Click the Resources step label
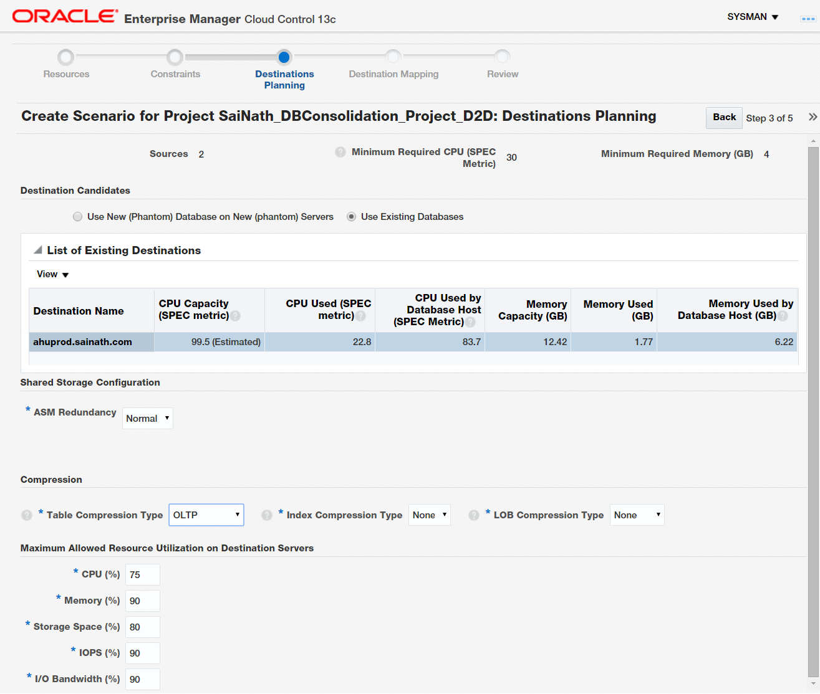This screenshot has width=820, height=694. [x=66, y=74]
